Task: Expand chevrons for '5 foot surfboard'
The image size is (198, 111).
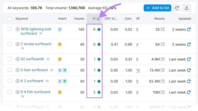Action: 51,70
